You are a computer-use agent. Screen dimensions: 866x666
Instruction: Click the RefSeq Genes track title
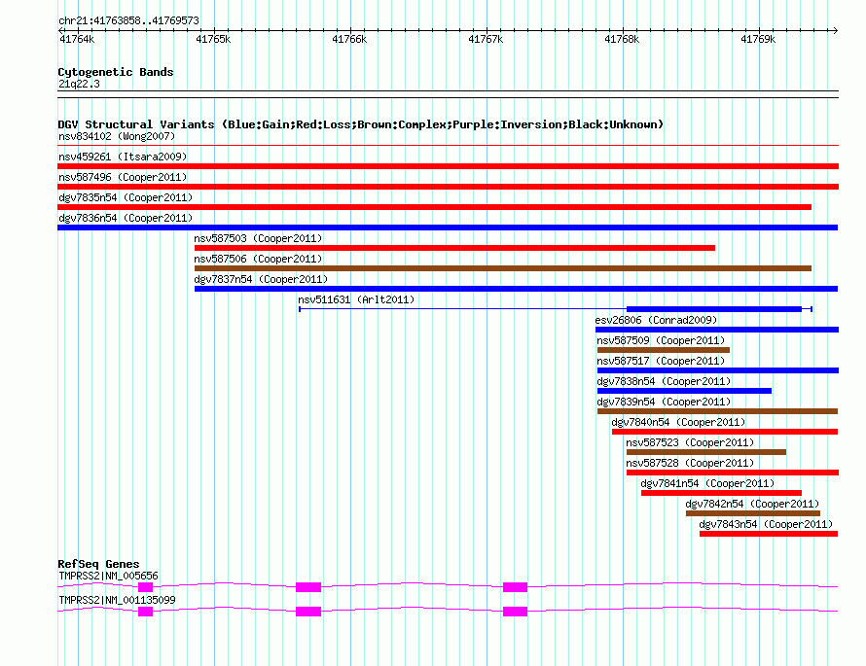[98, 564]
